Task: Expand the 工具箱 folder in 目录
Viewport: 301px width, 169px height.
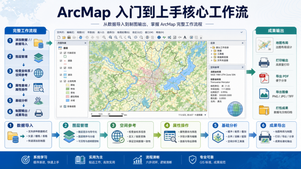Action: [x=212, y=54]
